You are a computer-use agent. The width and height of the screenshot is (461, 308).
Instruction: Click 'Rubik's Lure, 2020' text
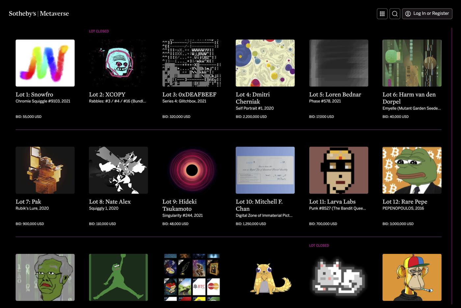(32, 208)
